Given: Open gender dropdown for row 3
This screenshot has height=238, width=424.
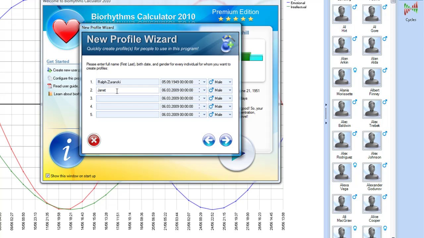Looking at the screenshot, I should pyautogui.click(x=230, y=98).
